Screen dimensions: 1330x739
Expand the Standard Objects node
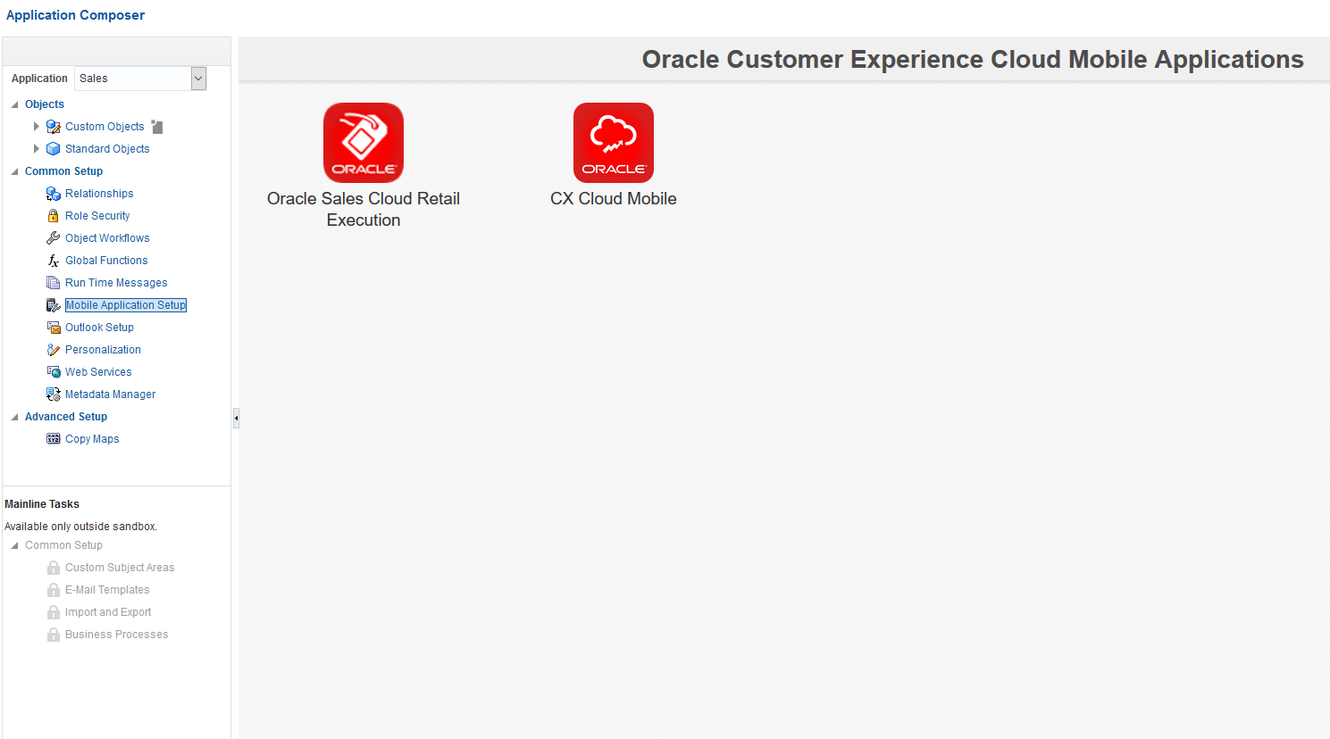click(37, 149)
